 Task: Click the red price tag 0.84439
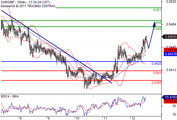(170, 50)
